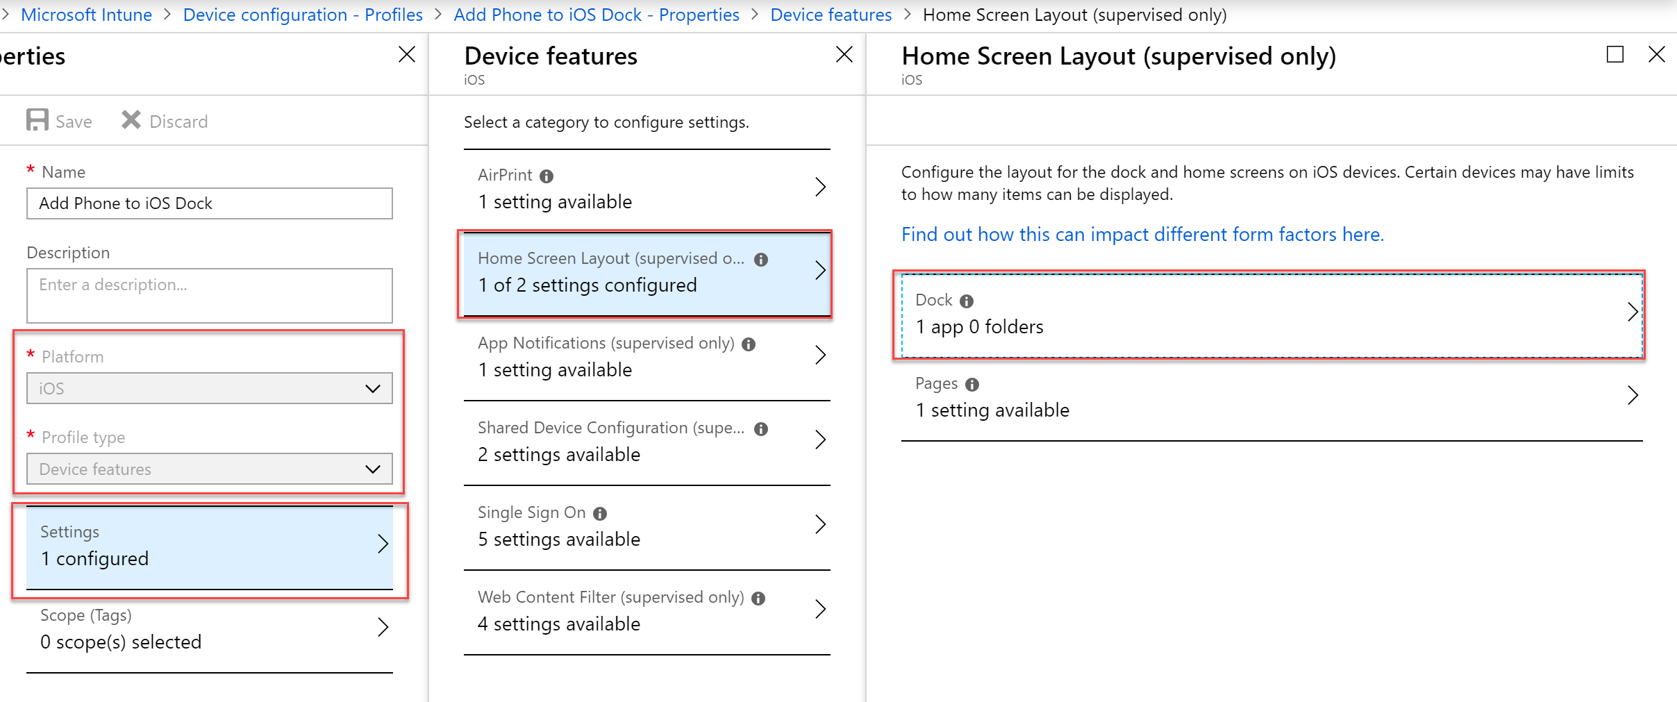The width and height of the screenshot is (1677, 702).
Task: Expand Web Content Filter chevron
Action: tap(820, 609)
